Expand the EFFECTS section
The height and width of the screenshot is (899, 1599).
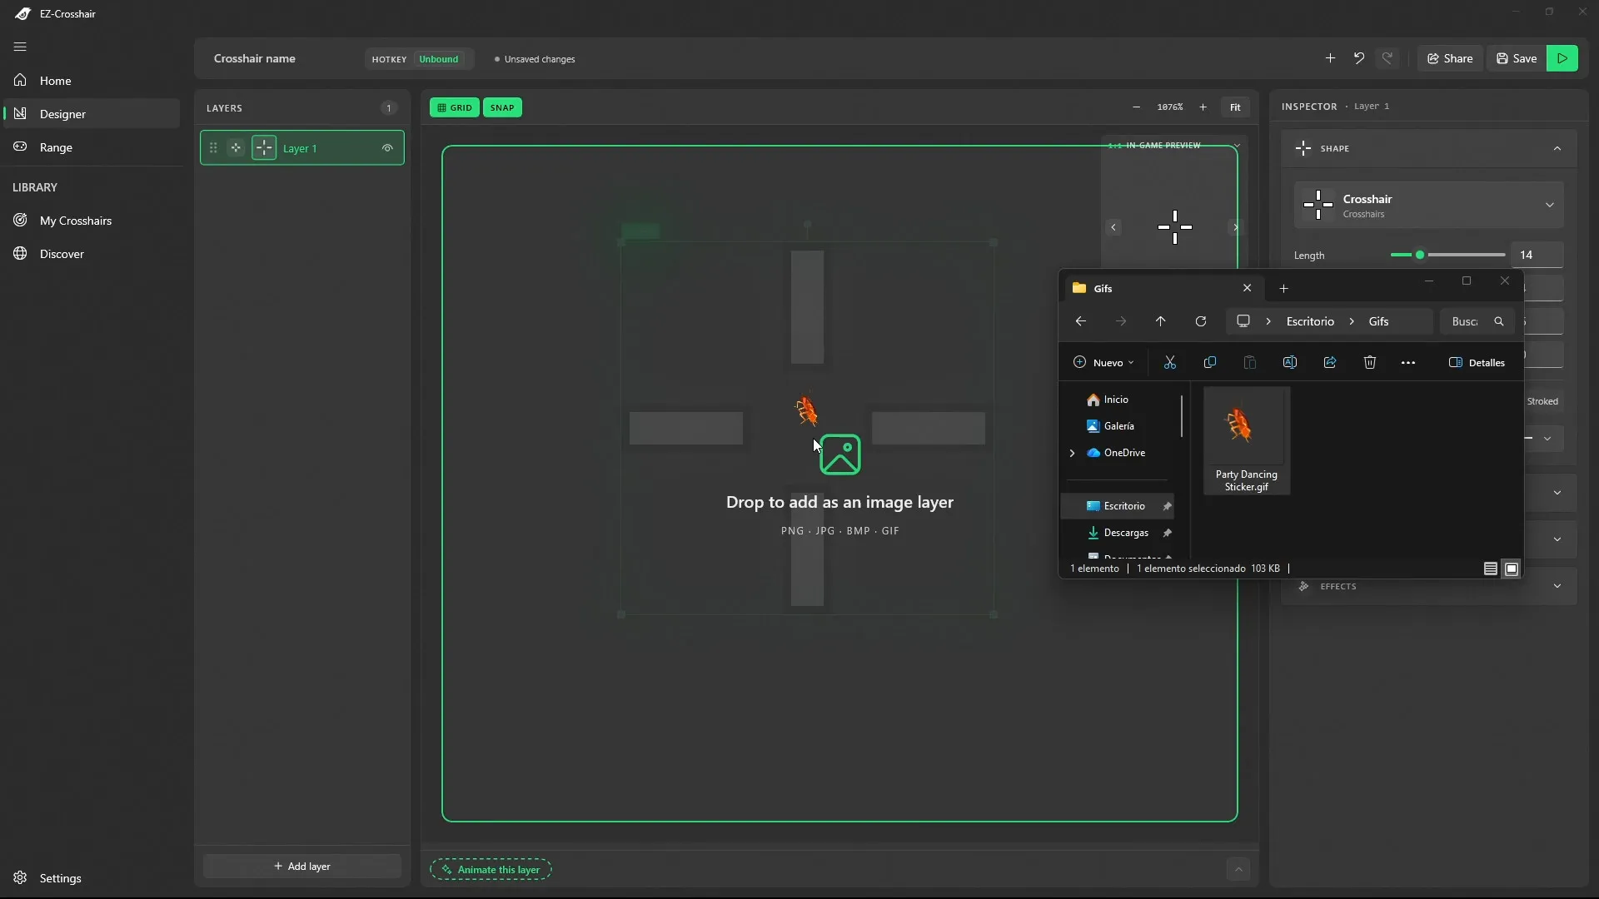coord(1429,587)
